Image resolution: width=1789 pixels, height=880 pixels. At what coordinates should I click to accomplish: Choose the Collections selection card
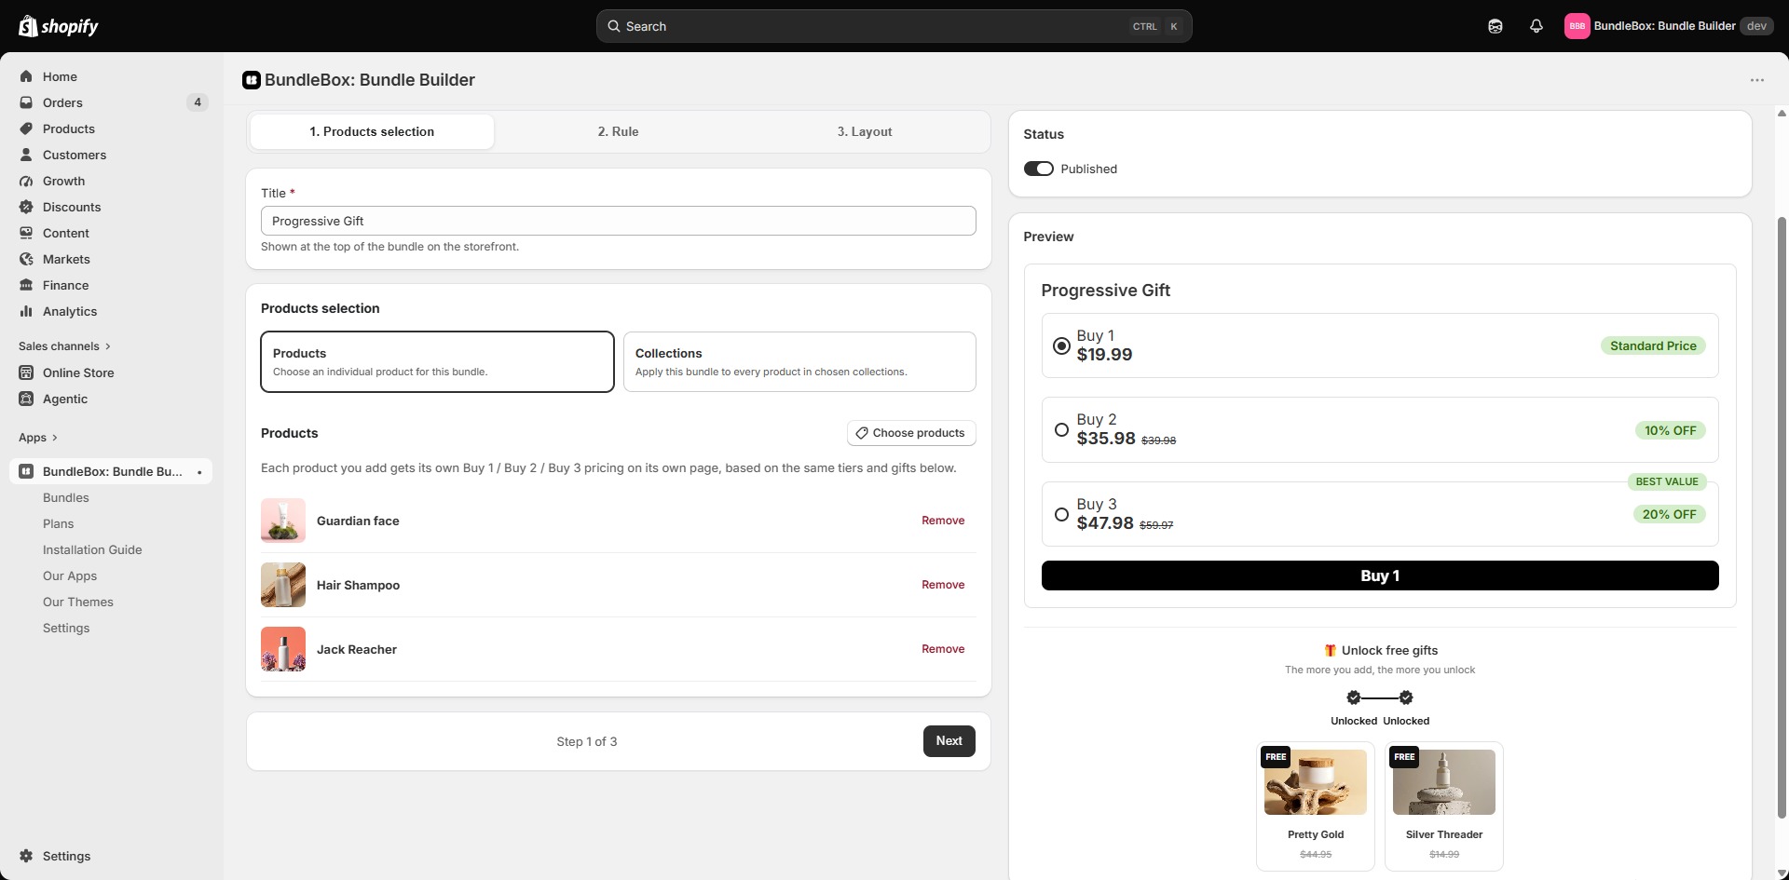[799, 361]
